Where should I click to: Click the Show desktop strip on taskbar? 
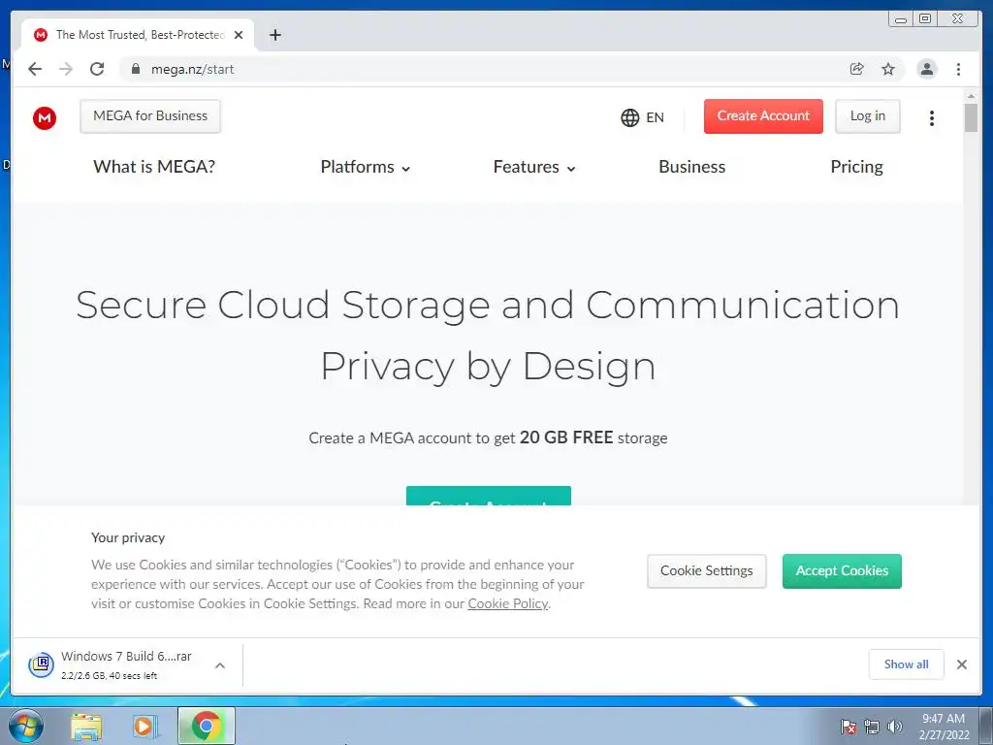[x=986, y=726]
